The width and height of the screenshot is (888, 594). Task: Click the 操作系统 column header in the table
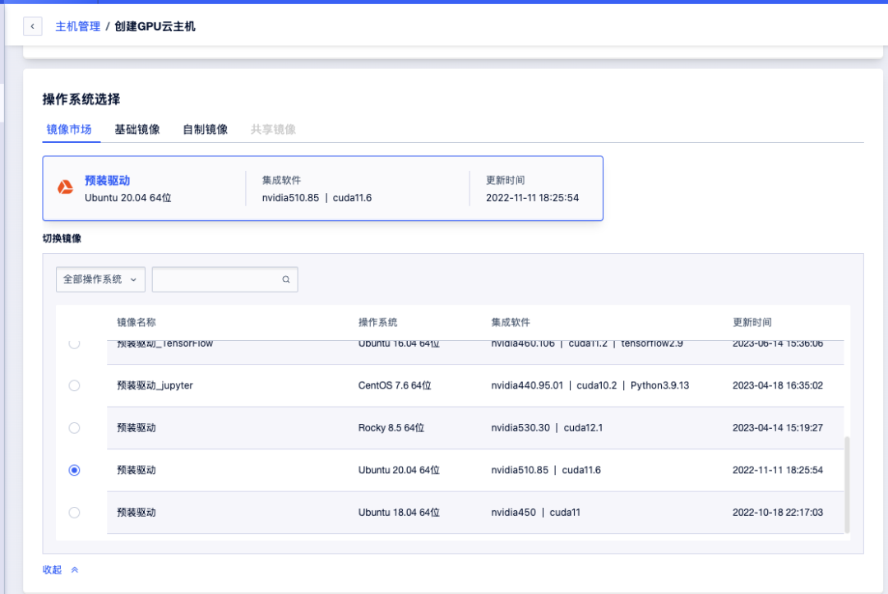(377, 322)
